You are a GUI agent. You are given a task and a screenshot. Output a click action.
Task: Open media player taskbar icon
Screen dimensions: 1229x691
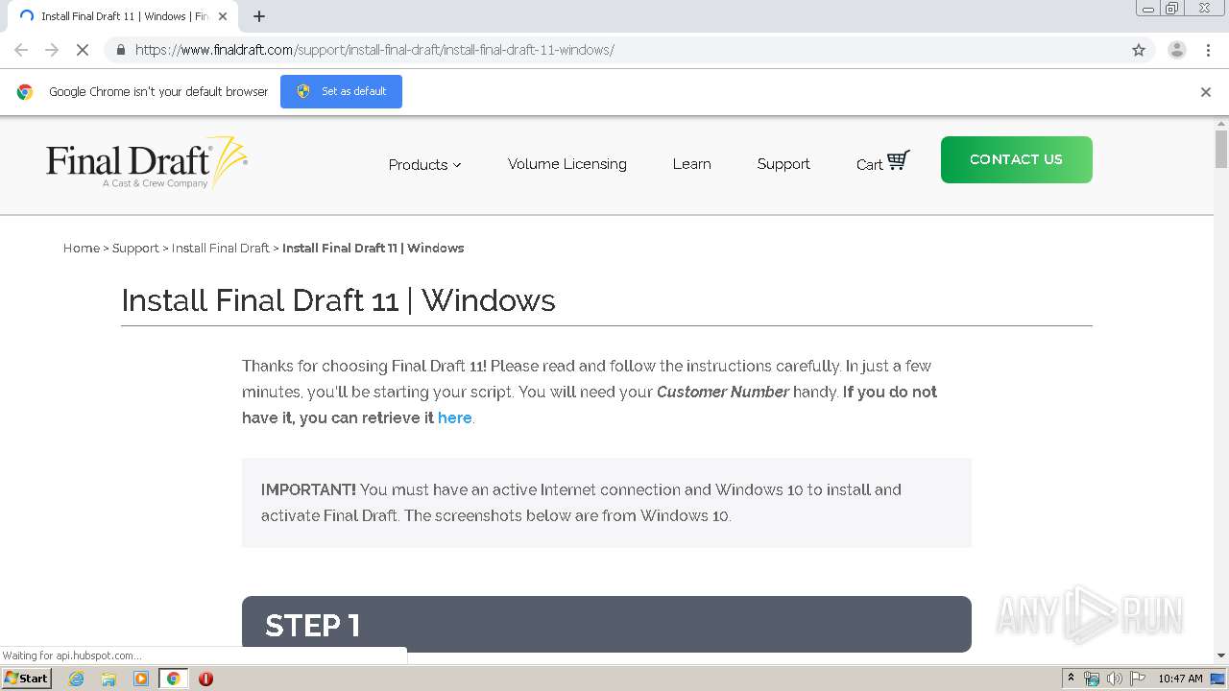(141, 679)
